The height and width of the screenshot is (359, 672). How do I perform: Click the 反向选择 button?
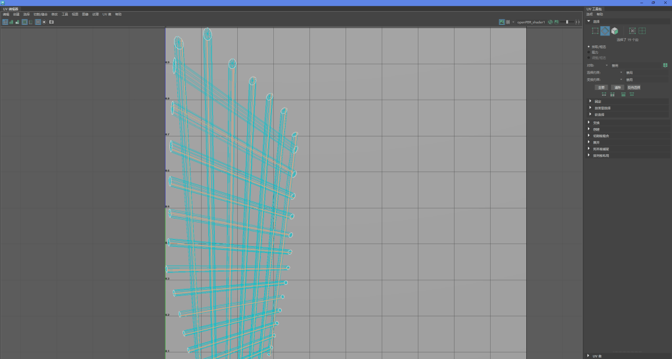click(633, 87)
